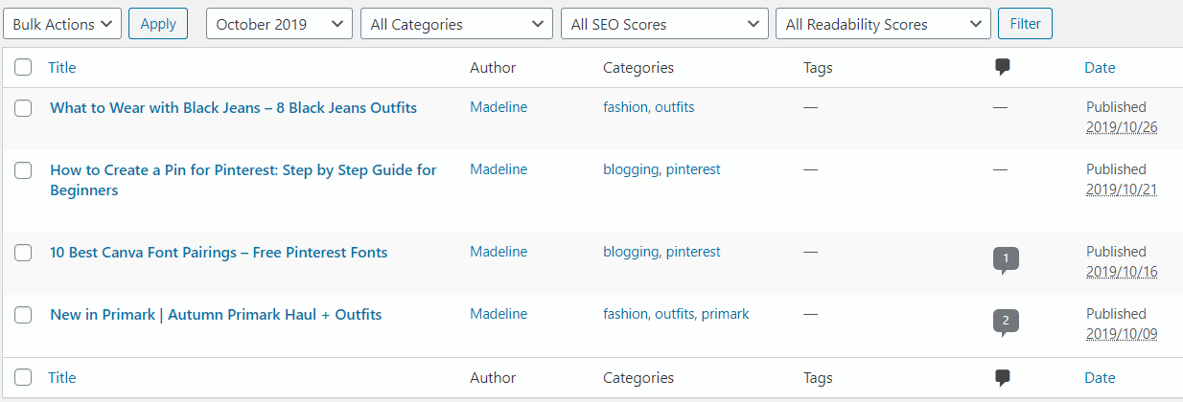The image size is (1183, 402).
Task: Click the Categories column header in top row
Action: (x=638, y=68)
